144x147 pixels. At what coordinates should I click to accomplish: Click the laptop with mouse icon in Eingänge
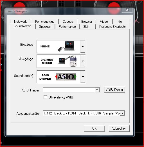pyautogui.click(x=66, y=46)
